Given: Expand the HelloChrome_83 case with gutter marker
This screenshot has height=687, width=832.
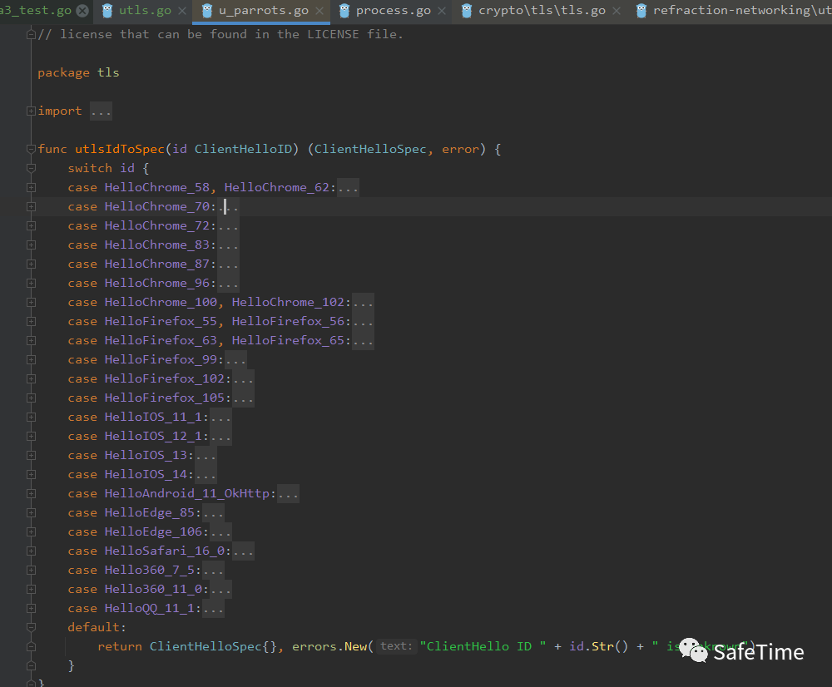Looking at the screenshot, I should point(31,245).
